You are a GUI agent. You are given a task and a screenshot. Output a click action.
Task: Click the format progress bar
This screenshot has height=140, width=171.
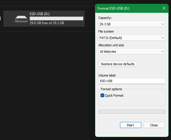(x=132, y=111)
